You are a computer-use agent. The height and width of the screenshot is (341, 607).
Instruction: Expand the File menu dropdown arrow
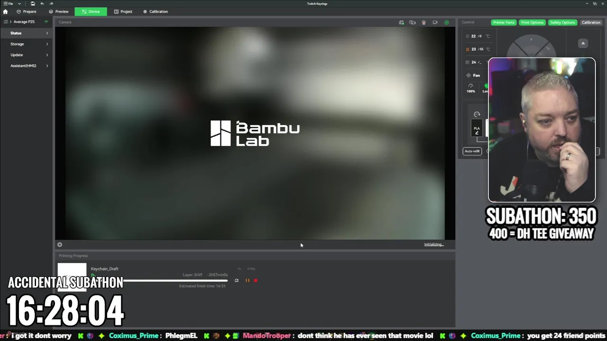point(19,4)
